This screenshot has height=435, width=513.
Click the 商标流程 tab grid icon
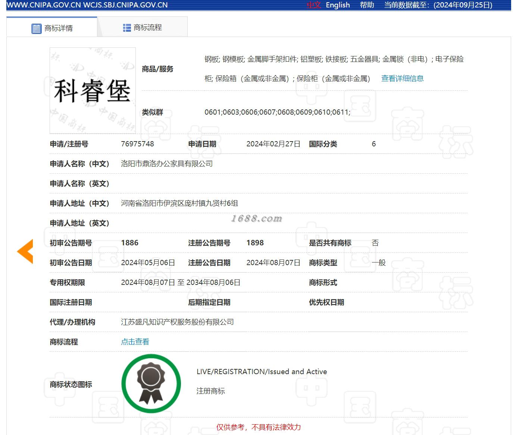point(127,28)
